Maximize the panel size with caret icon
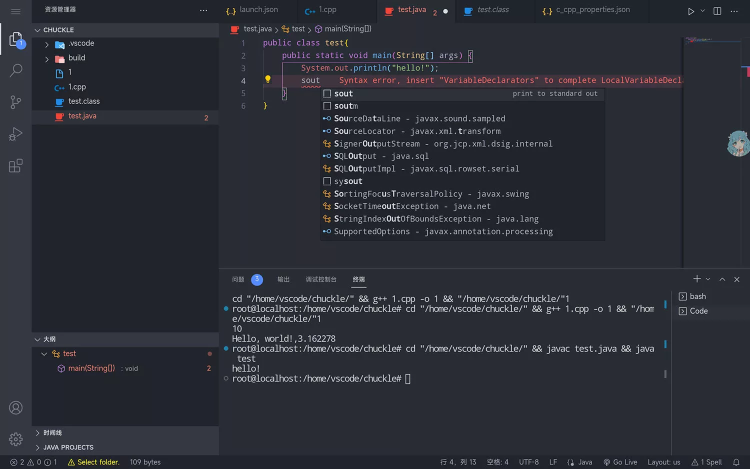 [722, 279]
